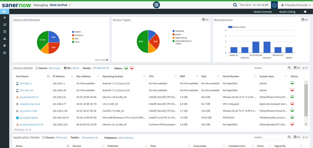This screenshot has width=313, height=148.
Task: Open host link qa-ubuntux64-14
Action: 29,97
